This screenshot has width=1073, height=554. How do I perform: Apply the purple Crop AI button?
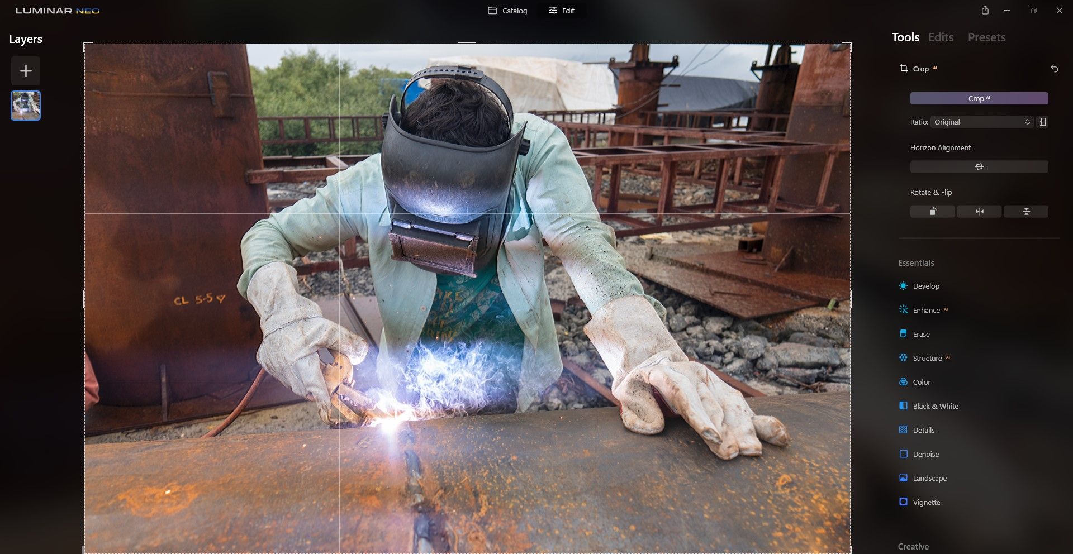[x=979, y=98]
